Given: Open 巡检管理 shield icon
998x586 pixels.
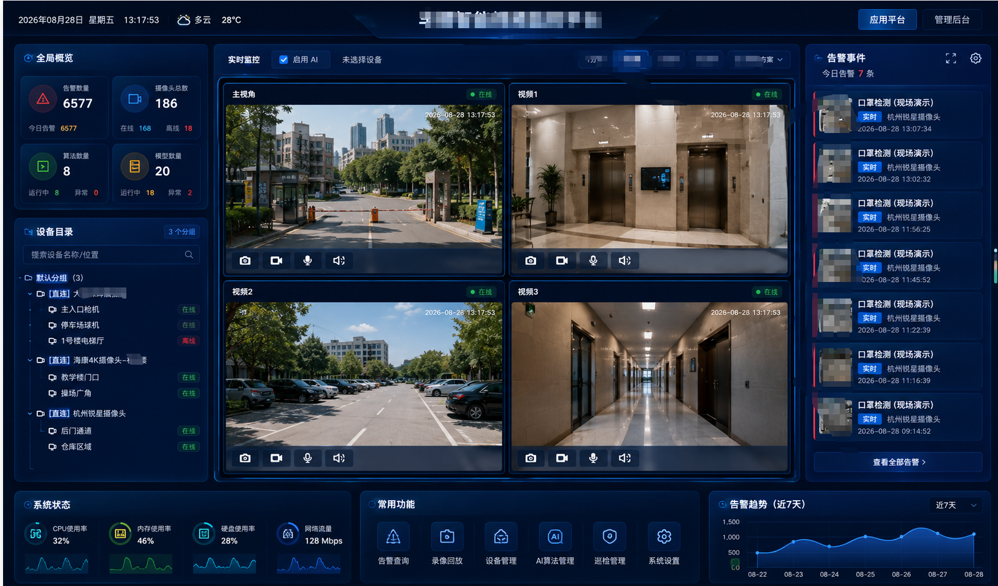Looking at the screenshot, I should [x=610, y=537].
